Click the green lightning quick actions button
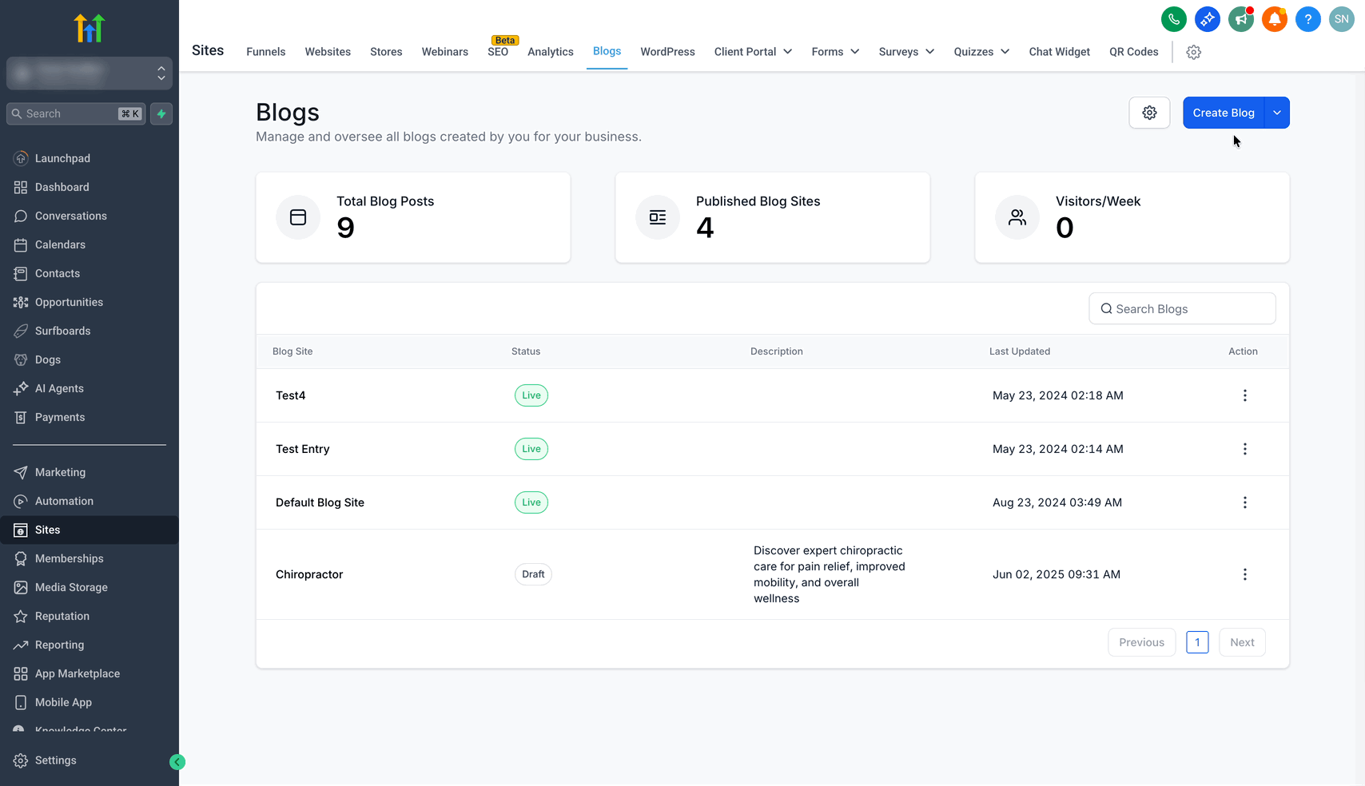This screenshot has height=786, width=1365. 161,114
